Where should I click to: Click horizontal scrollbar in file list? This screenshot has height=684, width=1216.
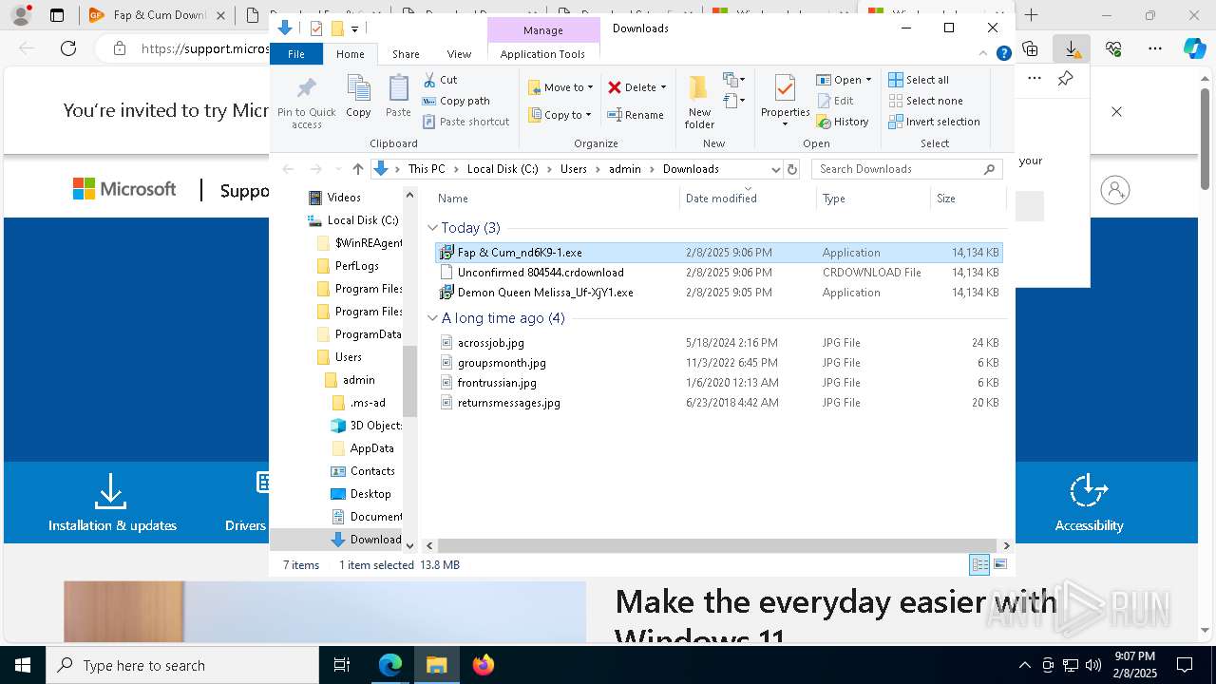click(x=716, y=545)
